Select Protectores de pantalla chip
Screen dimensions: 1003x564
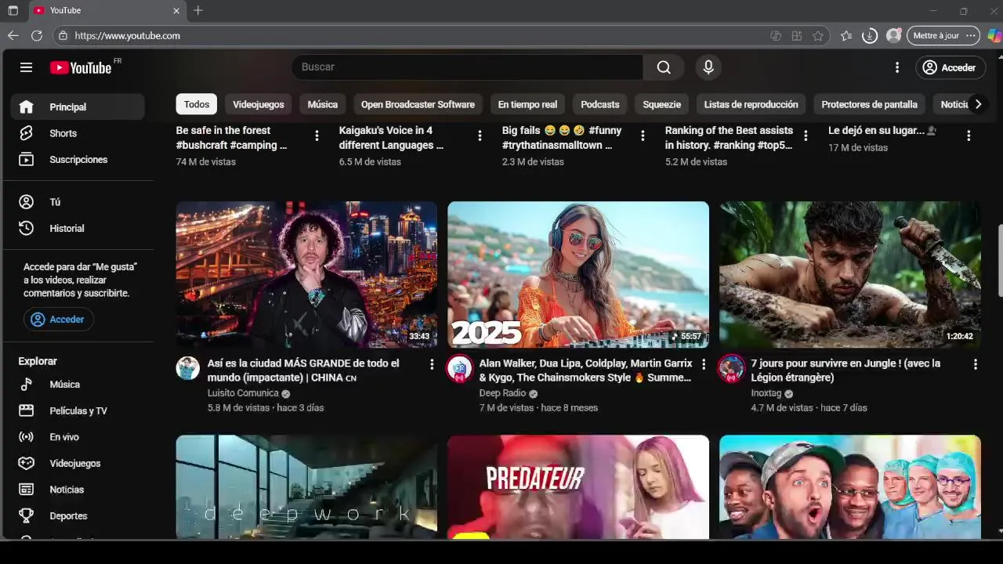pyautogui.click(x=869, y=104)
